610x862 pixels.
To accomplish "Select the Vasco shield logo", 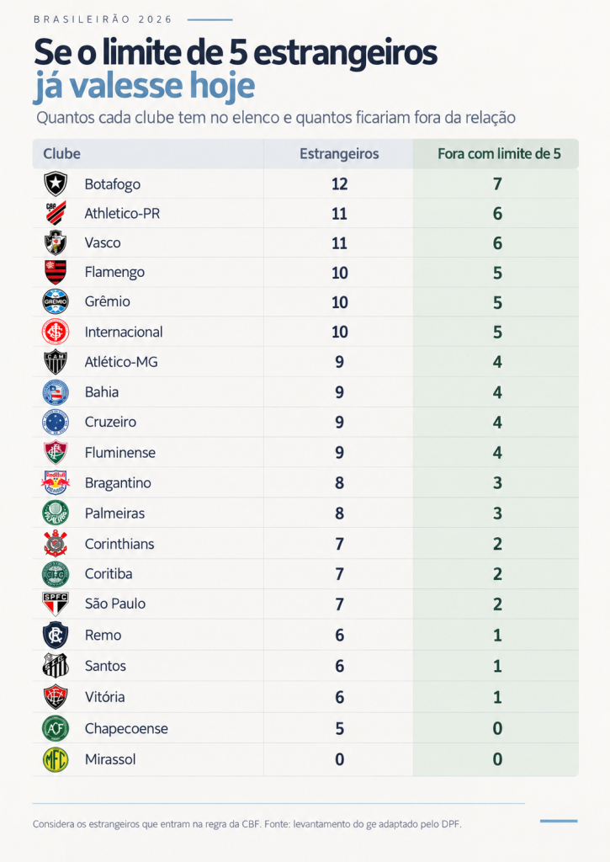I will [56, 243].
